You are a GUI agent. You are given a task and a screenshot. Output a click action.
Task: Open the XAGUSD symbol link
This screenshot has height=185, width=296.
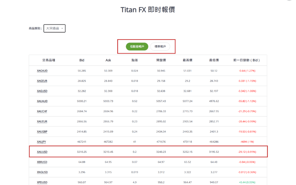click(42, 91)
